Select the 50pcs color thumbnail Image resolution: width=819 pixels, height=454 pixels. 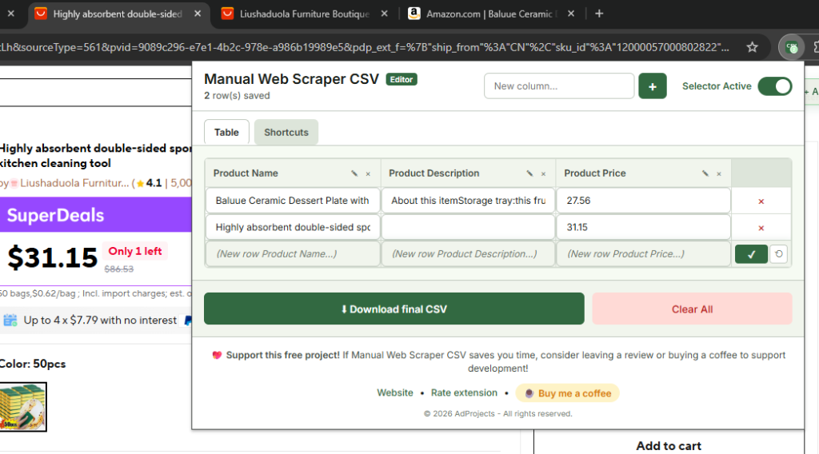(23, 407)
